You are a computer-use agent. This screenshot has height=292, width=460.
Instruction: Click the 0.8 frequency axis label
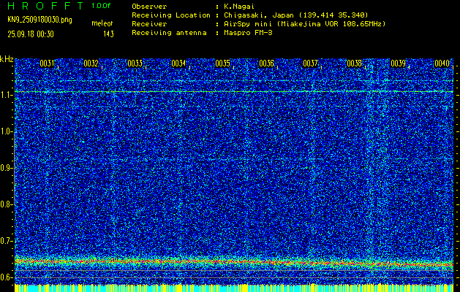5,204
